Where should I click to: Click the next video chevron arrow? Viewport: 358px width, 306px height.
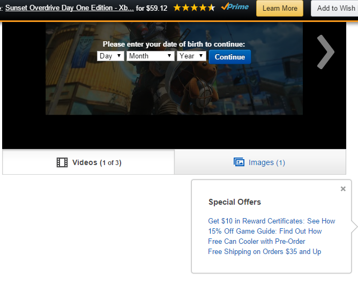point(326,52)
